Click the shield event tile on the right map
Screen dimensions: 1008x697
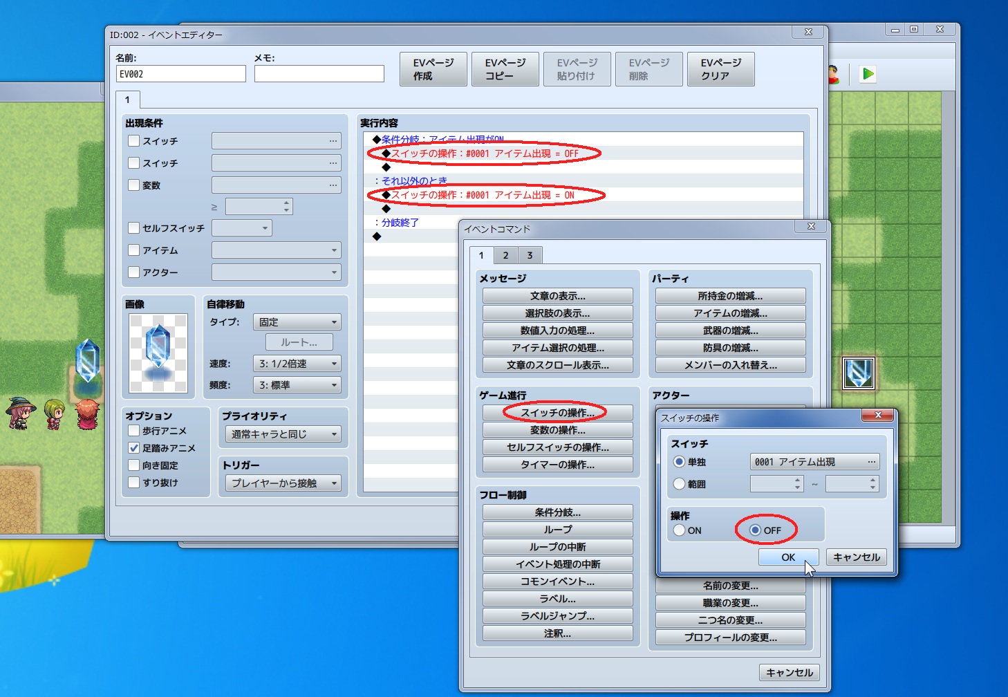click(x=859, y=373)
